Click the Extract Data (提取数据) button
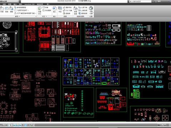The width and height of the screenshot is (171, 128). 83,14
